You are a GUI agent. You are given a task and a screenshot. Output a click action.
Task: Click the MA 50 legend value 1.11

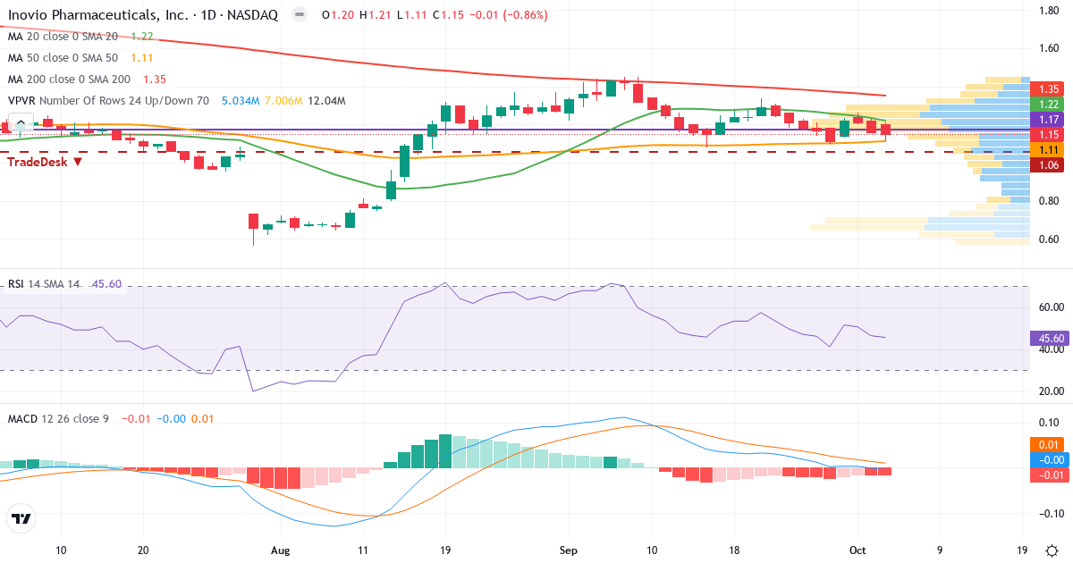point(142,57)
